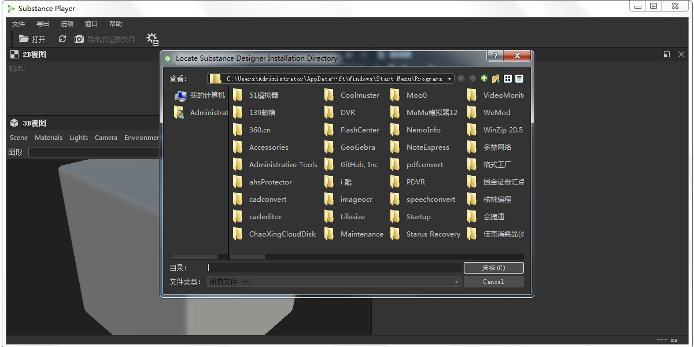Open the DVR folder
694x347 pixels.
coord(340,113)
